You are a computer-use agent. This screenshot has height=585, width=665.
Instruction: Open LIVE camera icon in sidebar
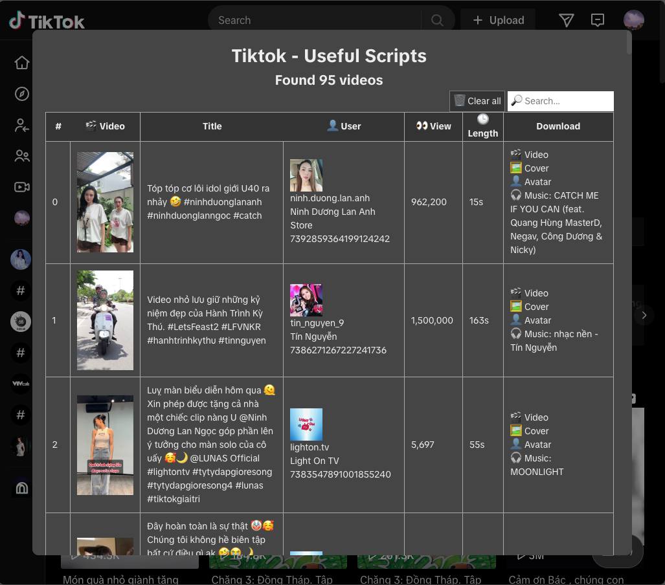pos(21,187)
